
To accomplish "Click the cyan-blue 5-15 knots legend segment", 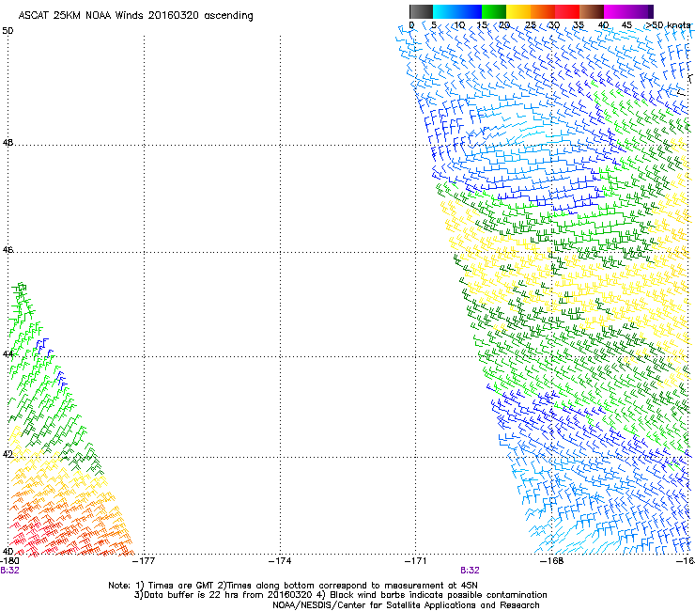I will click(457, 11).
